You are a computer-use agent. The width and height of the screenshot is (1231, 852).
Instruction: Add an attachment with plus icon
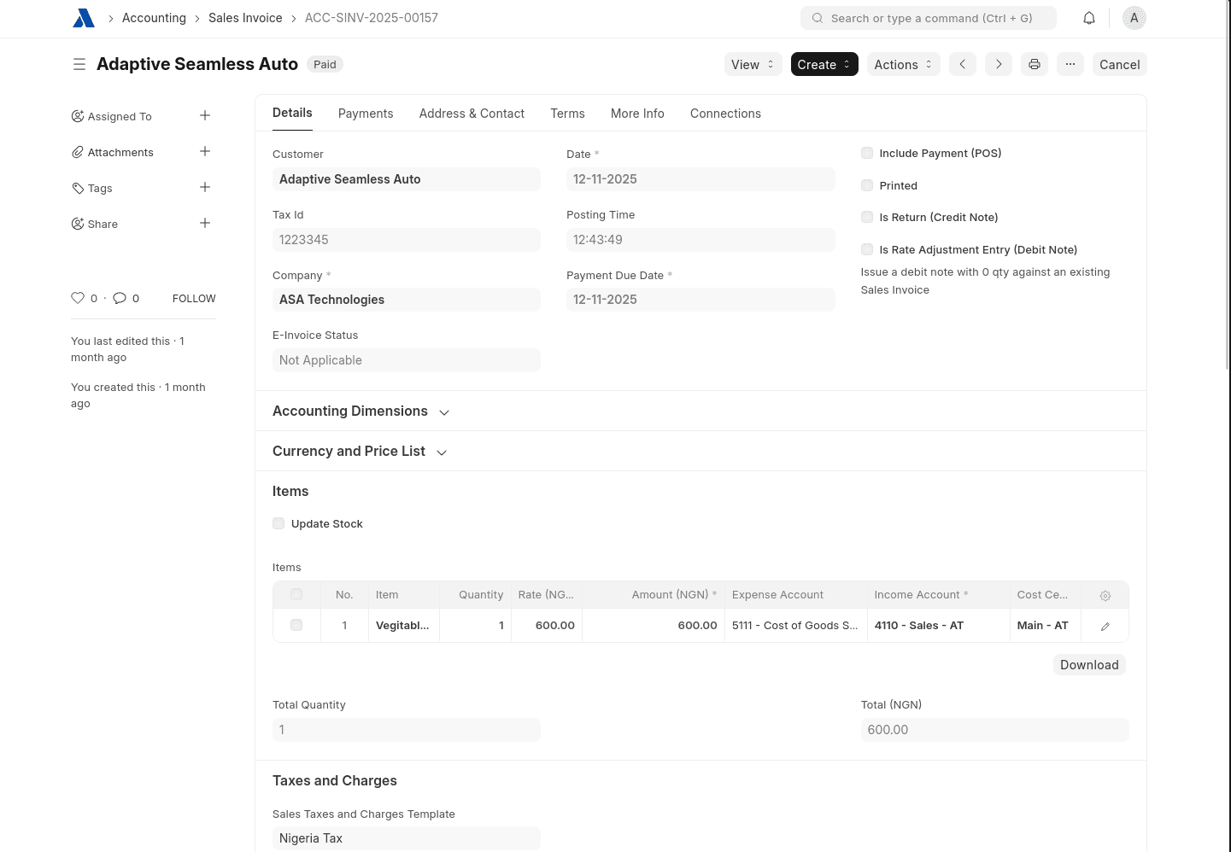point(205,152)
